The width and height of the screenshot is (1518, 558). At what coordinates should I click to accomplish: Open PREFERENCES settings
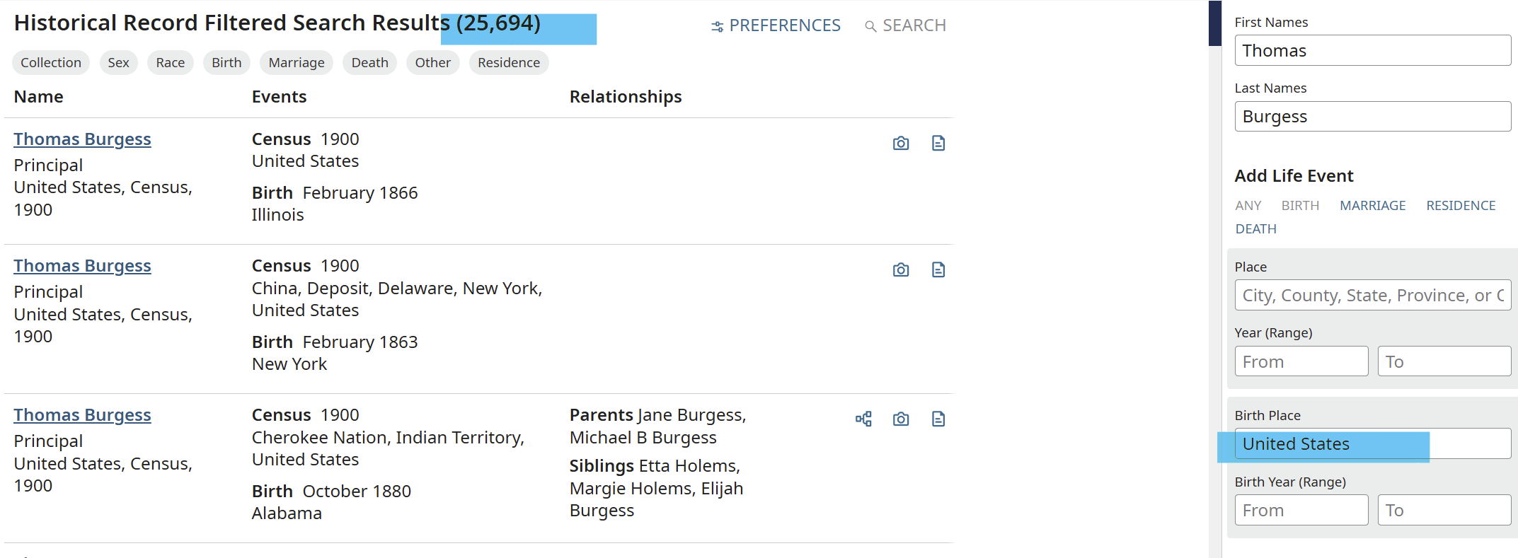(776, 25)
